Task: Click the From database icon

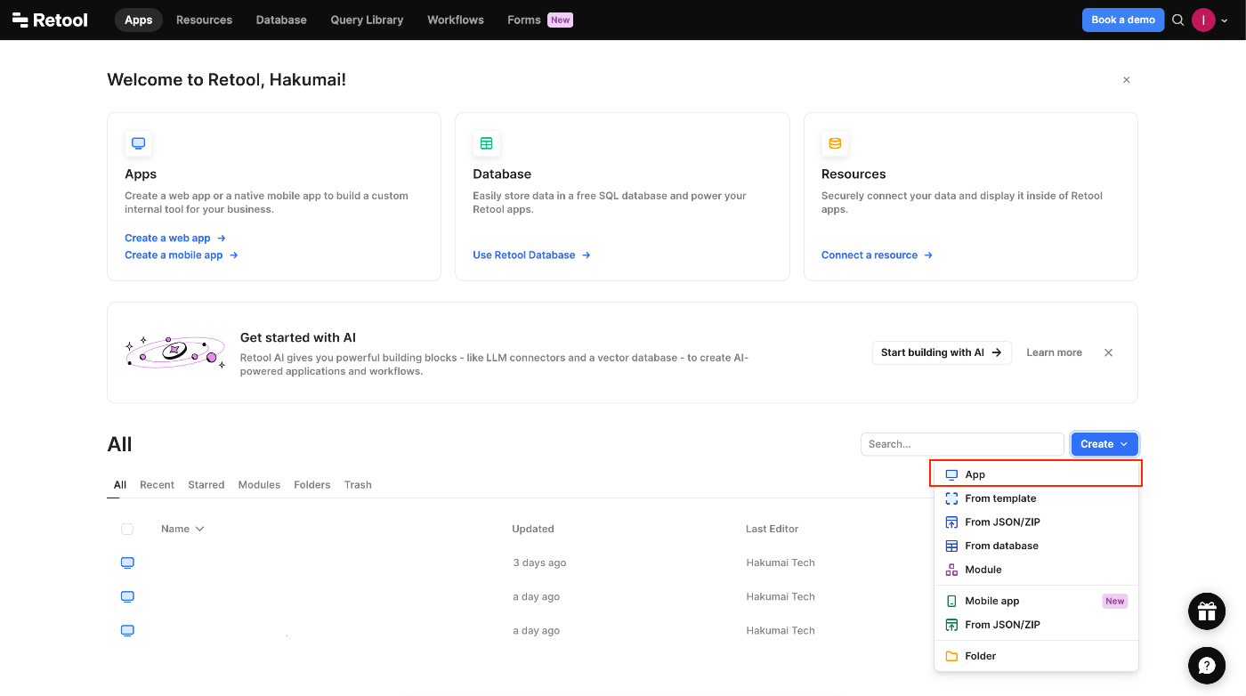Action: point(951,546)
